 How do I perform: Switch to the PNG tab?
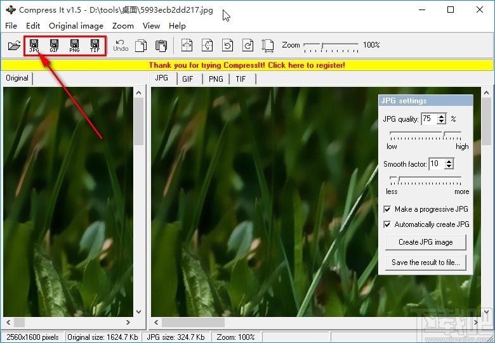tap(216, 79)
